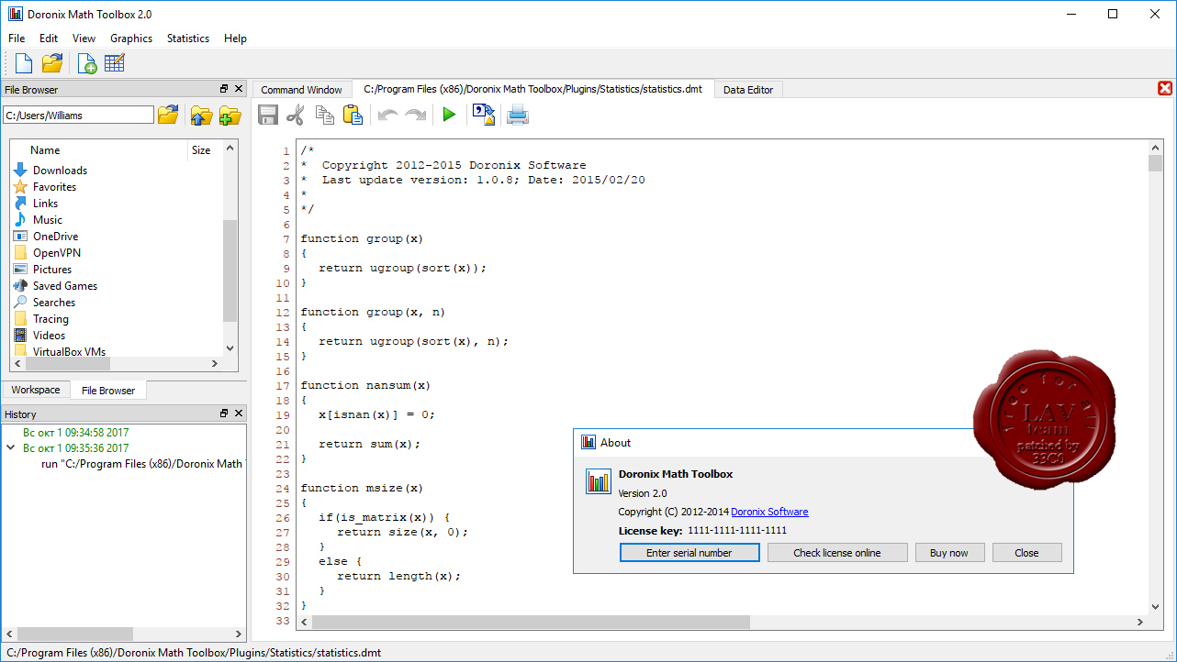Create a new file from main toolbar
The height and width of the screenshot is (662, 1177).
[x=24, y=63]
